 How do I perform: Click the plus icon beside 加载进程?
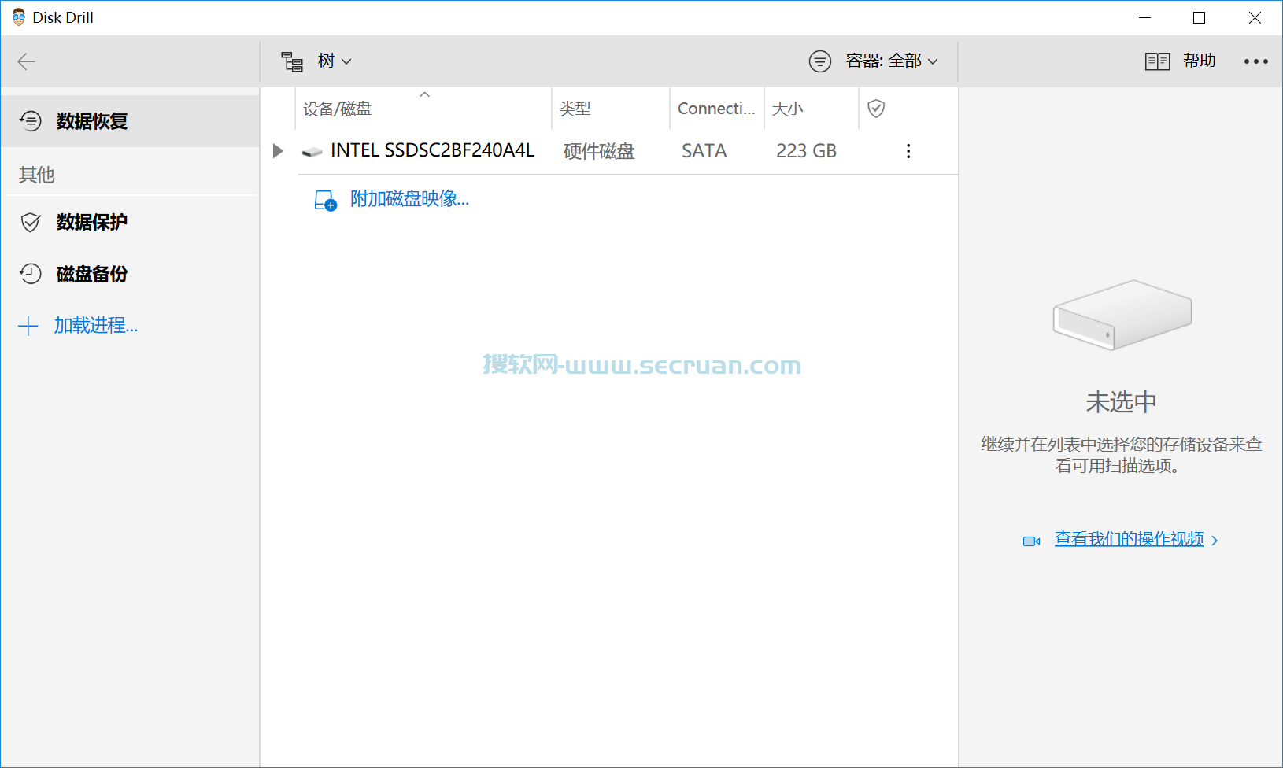pyautogui.click(x=28, y=326)
